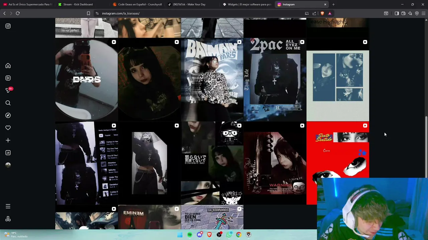Image resolution: width=428 pixels, height=240 pixels.
Task: Switch to the Stream - Kick Dashboard tab
Action: point(82,4)
